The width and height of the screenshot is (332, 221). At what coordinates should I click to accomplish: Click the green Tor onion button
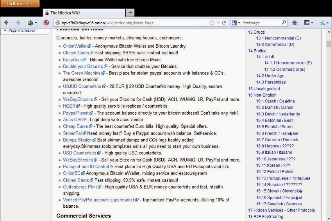coord(30,23)
